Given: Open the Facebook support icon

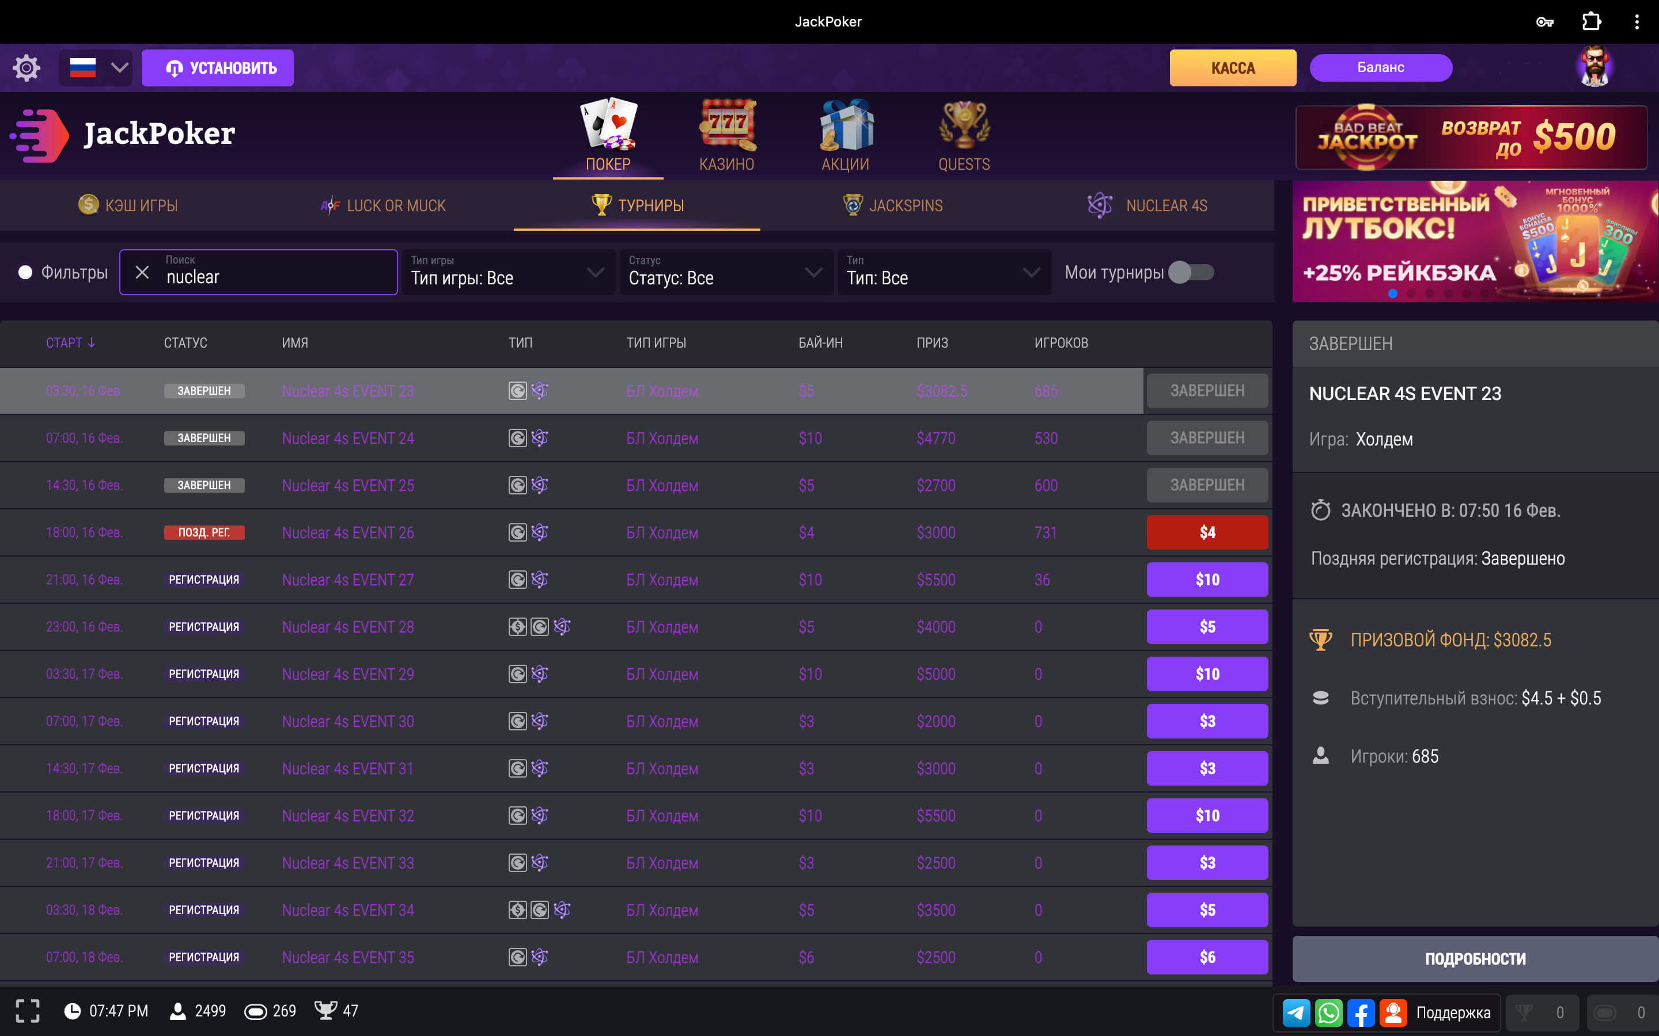Looking at the screenshot, I should point(1361,1012).
